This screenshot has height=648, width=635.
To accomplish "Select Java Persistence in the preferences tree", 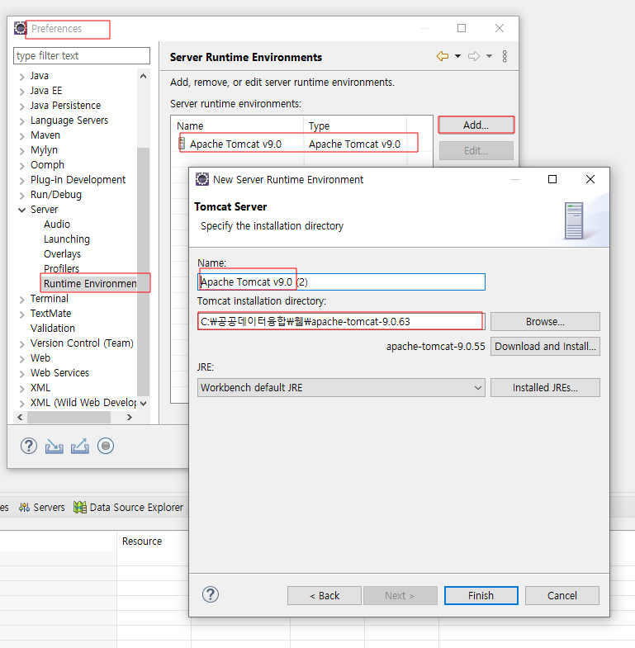I will (x=65, y=106).
